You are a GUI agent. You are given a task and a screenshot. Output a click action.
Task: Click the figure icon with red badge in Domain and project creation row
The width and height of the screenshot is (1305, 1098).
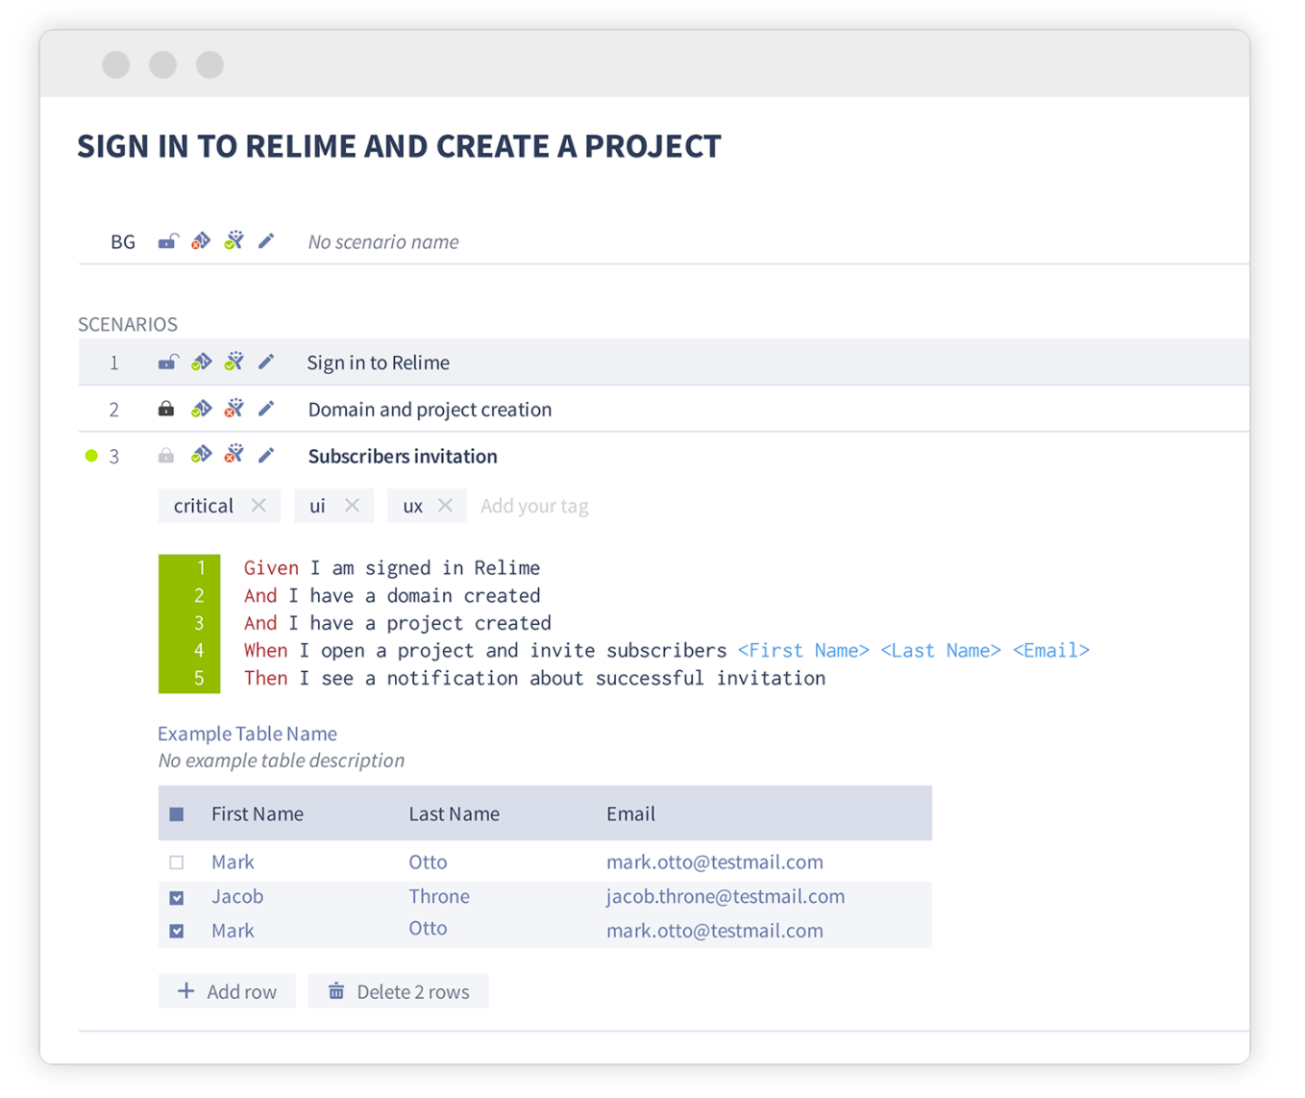point(234,409)
